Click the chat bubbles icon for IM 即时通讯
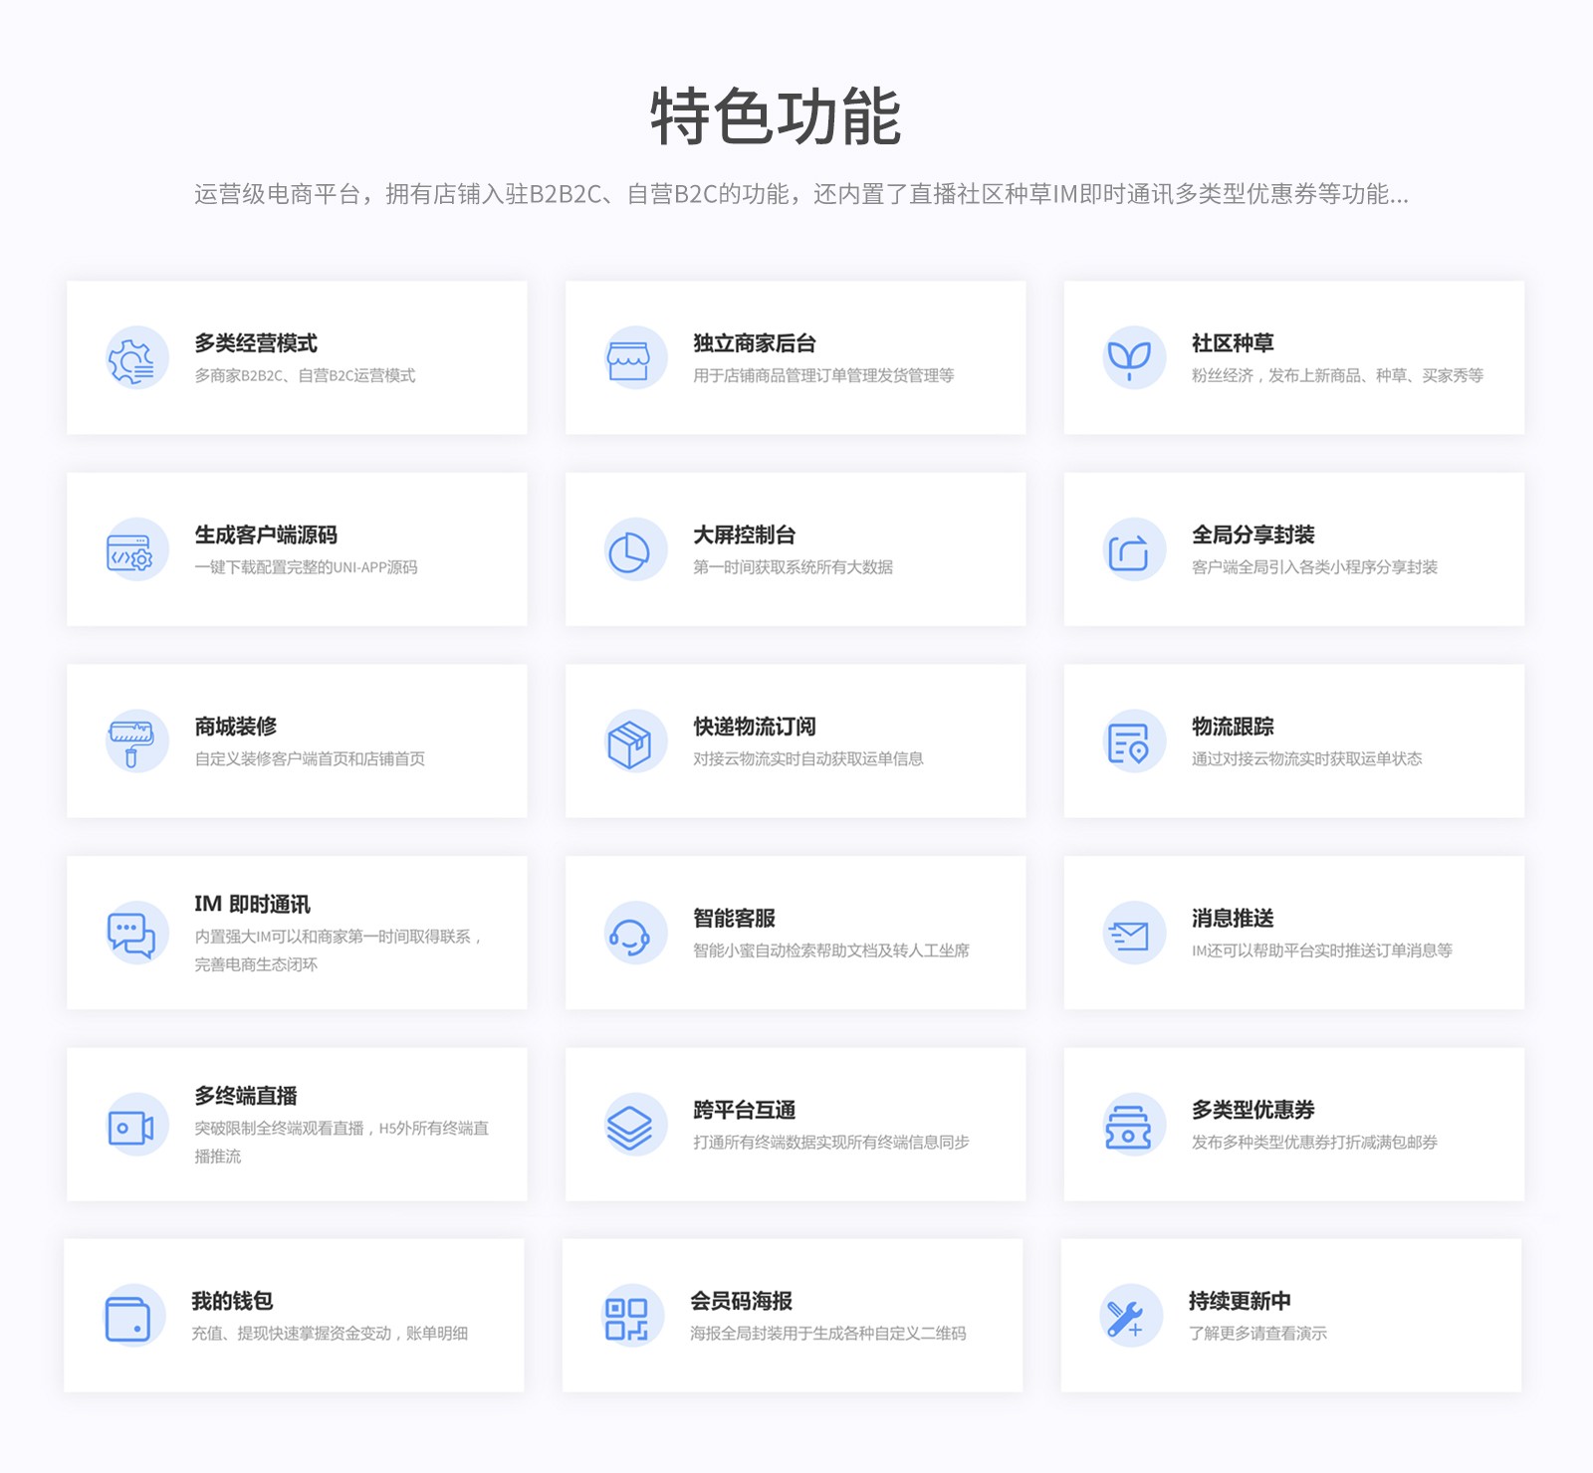The image size is (1593, 1473). pyautogui.click(x=131, y=935)
